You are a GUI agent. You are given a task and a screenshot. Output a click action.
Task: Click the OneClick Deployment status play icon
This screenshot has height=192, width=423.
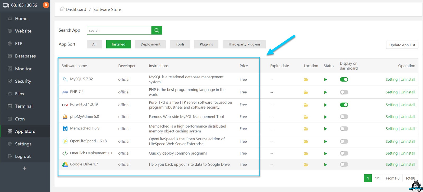point(325,153)
